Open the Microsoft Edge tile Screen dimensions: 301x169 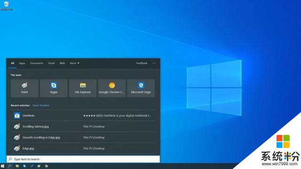pos(141,88)
